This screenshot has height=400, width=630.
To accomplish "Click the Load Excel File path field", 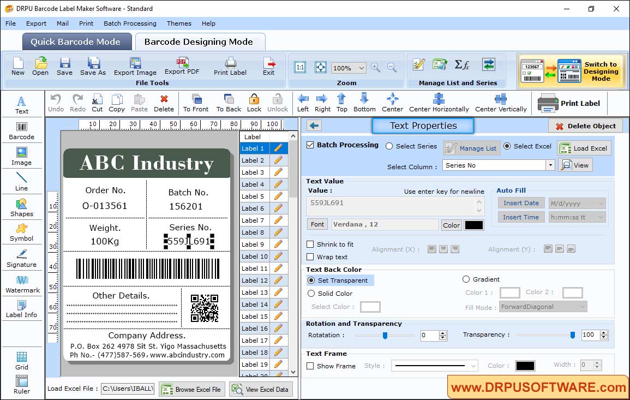I will [x=128, y=389].
